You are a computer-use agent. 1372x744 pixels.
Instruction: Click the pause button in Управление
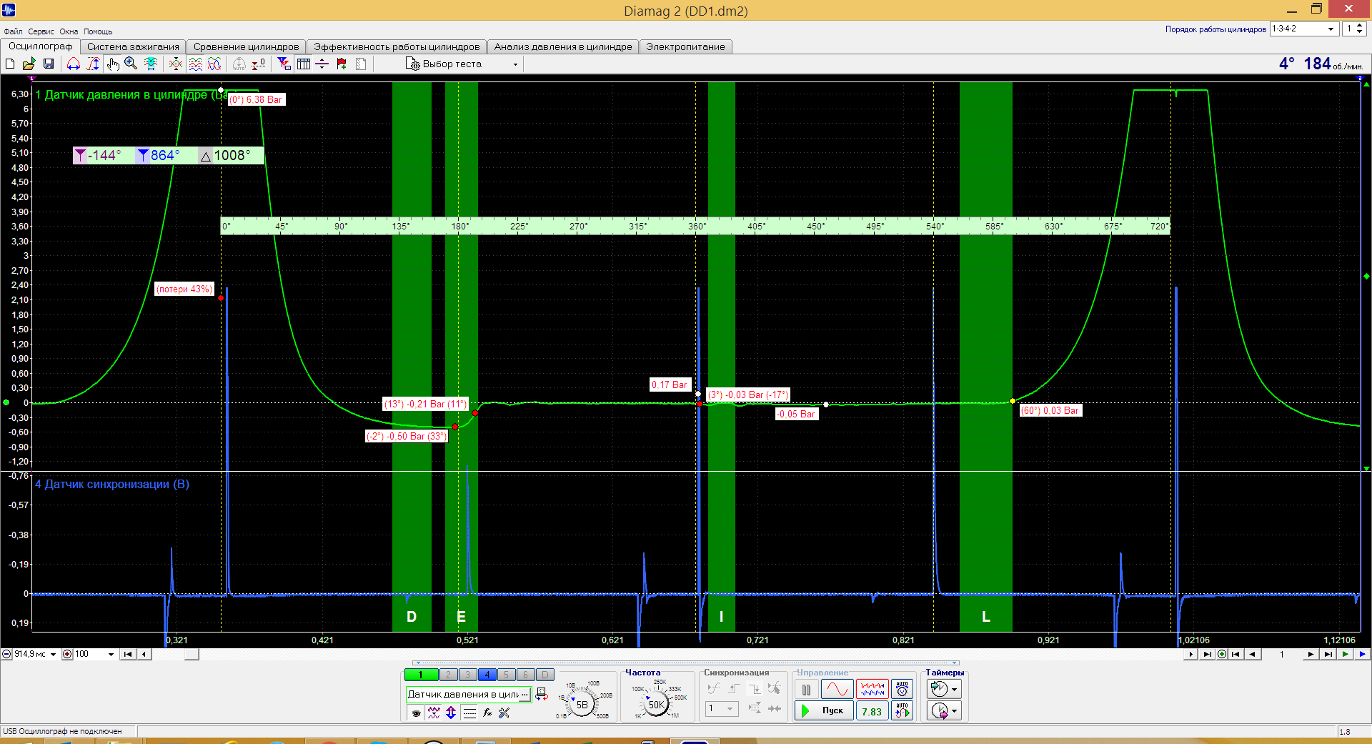tap(806, 690)
